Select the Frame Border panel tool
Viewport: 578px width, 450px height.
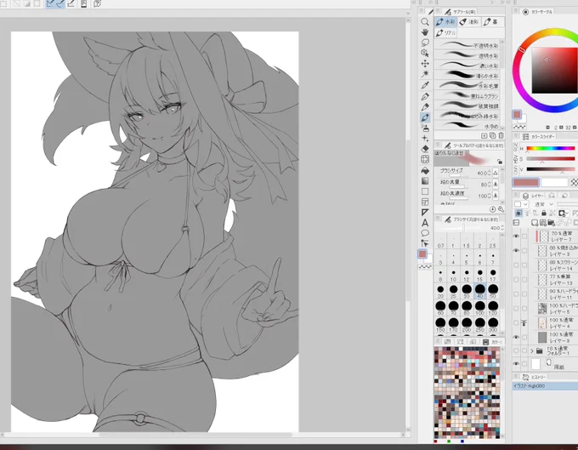tap(425, 202)
